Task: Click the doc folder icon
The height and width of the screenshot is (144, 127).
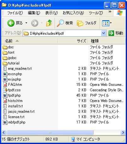Action: coord(5,47)
